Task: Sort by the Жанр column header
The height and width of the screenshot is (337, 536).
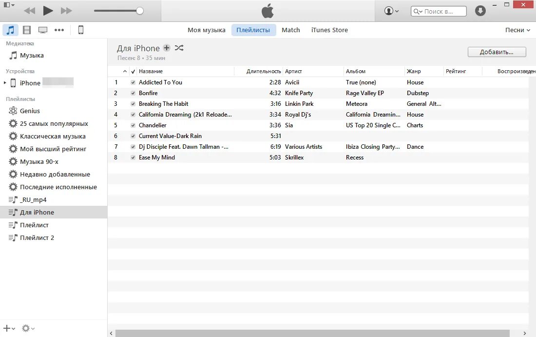Action: point(424,71)
